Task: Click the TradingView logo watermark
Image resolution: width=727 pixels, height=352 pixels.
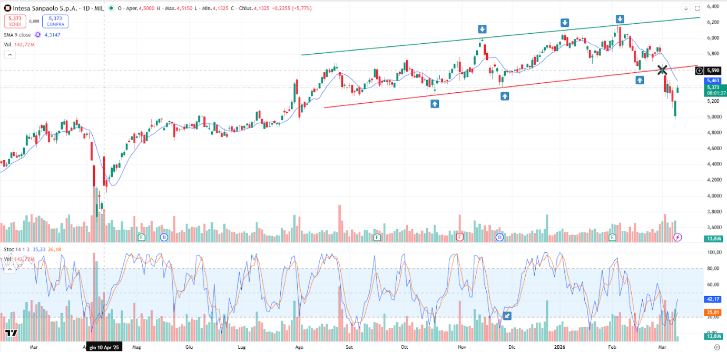Action: 11,334
